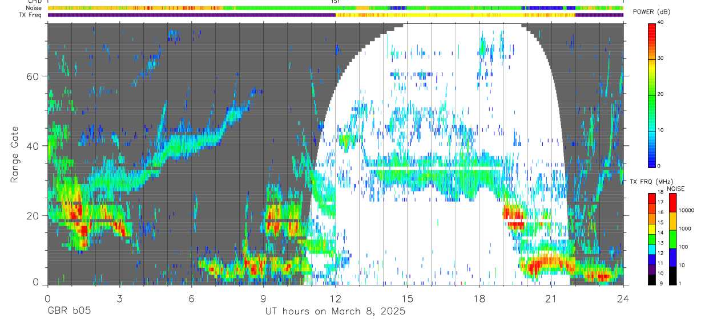Click the '100' label on the NOISE scale
The image size is (701, 323).
(x=684, y=247)
